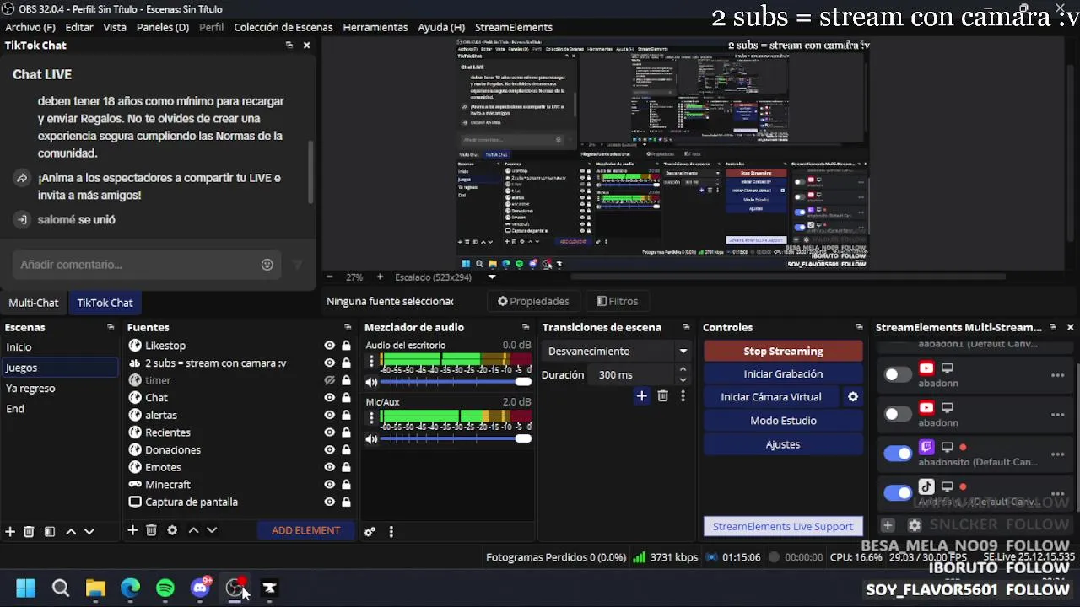Lock icon for Minecraft source
The image size is (1080, 607).
[346, 485]
